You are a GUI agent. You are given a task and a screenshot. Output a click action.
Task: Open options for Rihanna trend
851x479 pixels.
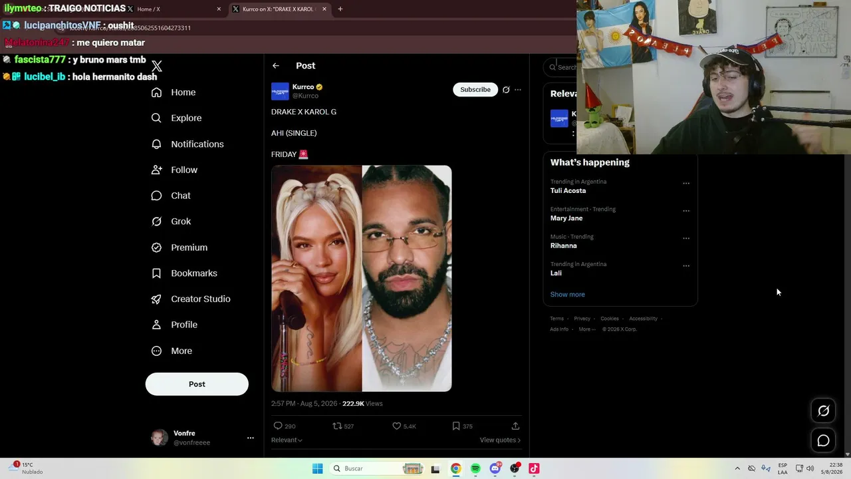(686, 238)
